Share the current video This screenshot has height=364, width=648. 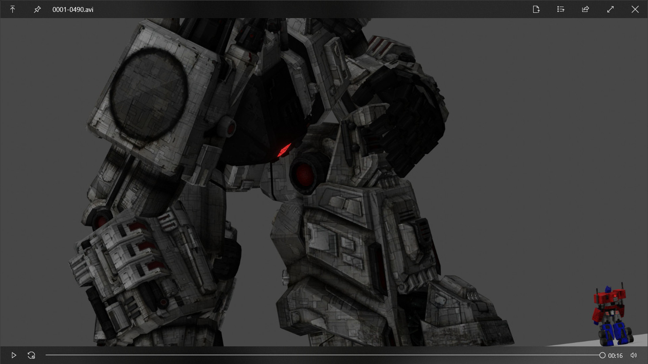(x=585, y=9)
